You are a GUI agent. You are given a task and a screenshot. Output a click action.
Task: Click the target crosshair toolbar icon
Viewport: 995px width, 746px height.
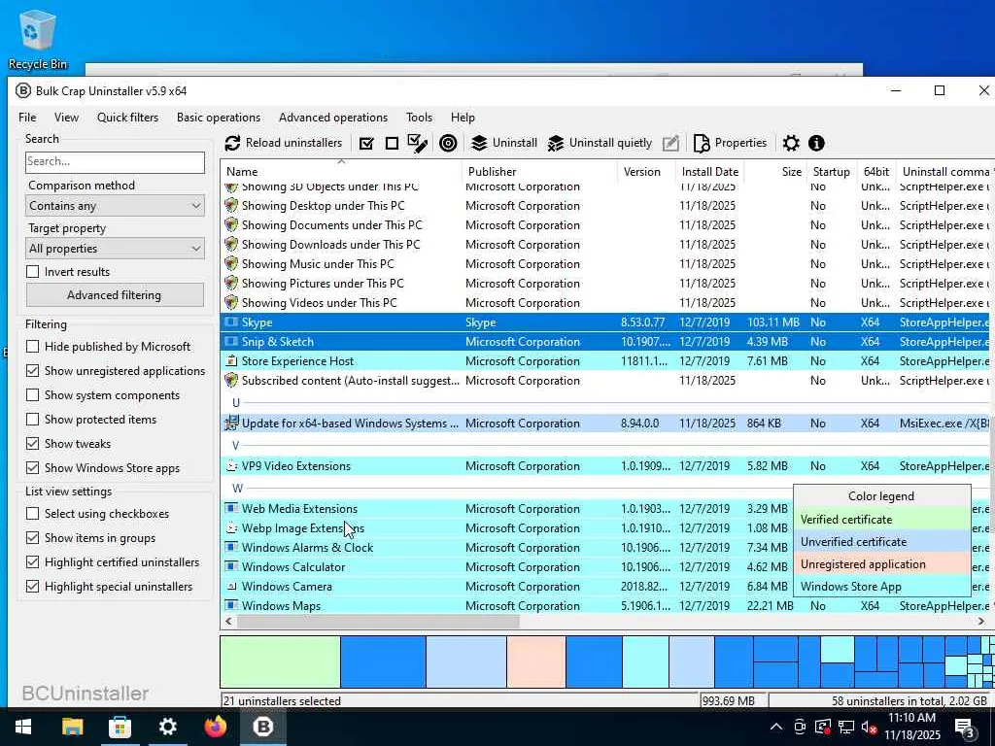click(448, 144)
